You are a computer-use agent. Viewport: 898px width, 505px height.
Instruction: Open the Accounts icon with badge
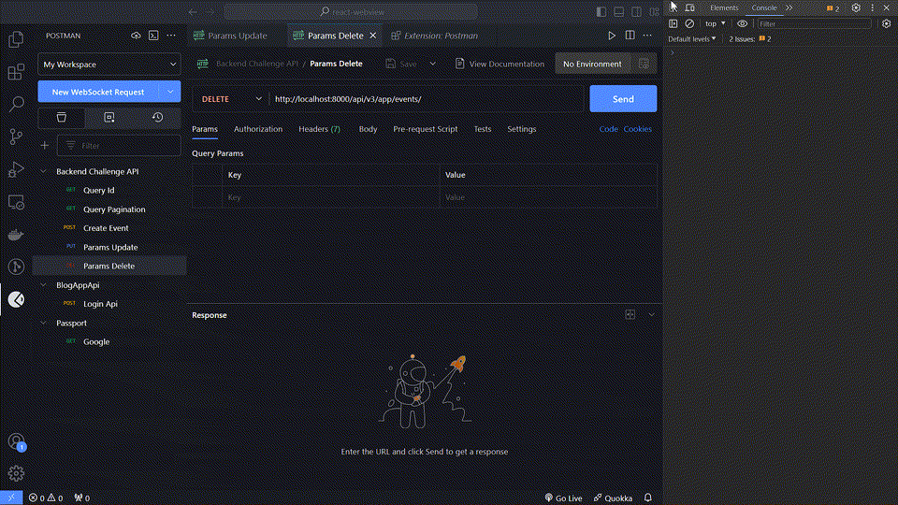pos(16,441)
